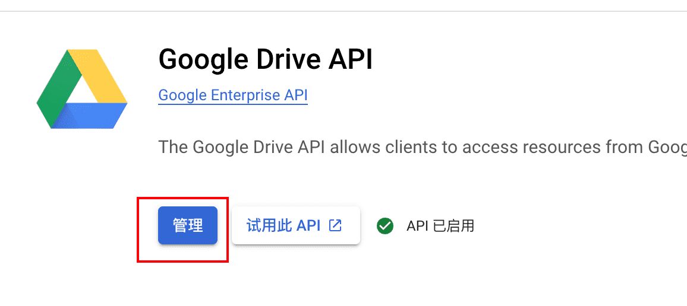Click the word Enterprise in the blue link
The width and height of the screenshot is (687, 306).
(x=244, y=95)
